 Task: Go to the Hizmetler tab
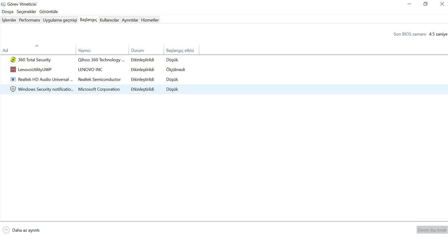(150, 20)
